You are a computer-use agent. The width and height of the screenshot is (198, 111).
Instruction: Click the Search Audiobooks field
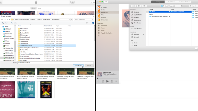84,20
